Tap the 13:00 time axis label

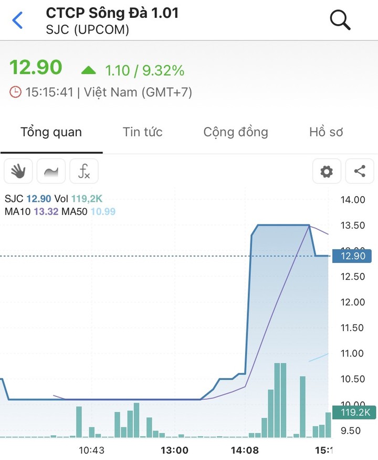click(x=175, y=451)
